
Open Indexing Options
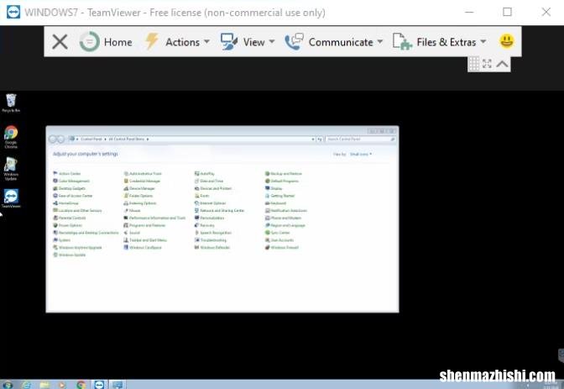(x=140, y=203)
